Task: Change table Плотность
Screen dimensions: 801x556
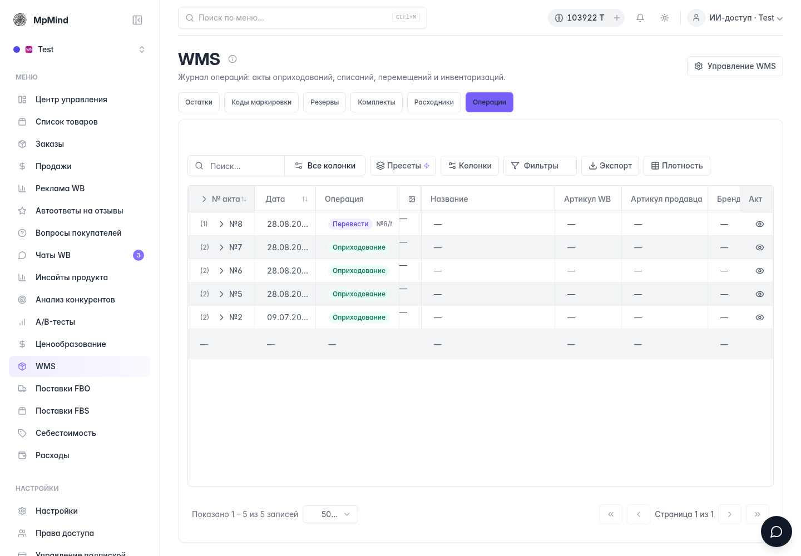Action: click(x=677, y=166)
